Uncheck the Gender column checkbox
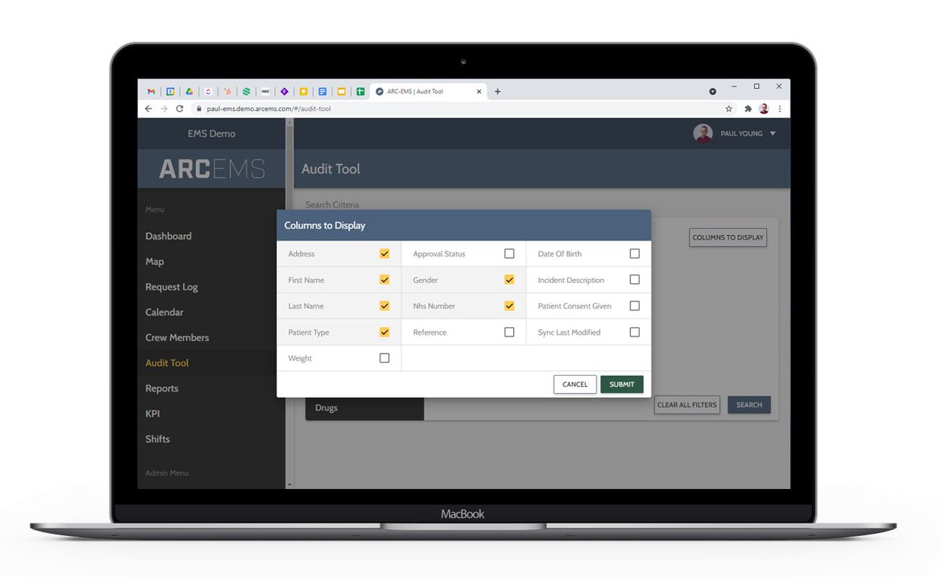Image resolution: width=943 pixels, height=577 pixels. 509,280
